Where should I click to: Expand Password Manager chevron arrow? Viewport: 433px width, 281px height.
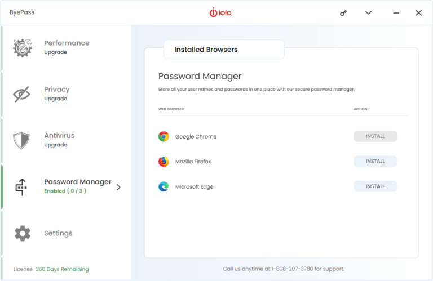(118, 188)
